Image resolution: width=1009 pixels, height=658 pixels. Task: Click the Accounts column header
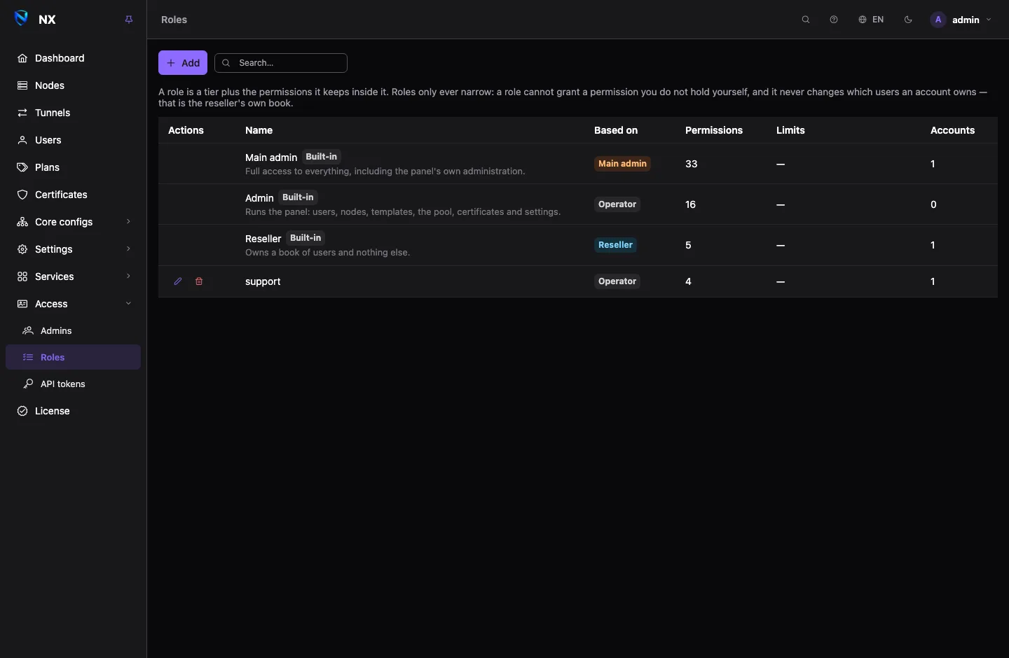[952, 130]
